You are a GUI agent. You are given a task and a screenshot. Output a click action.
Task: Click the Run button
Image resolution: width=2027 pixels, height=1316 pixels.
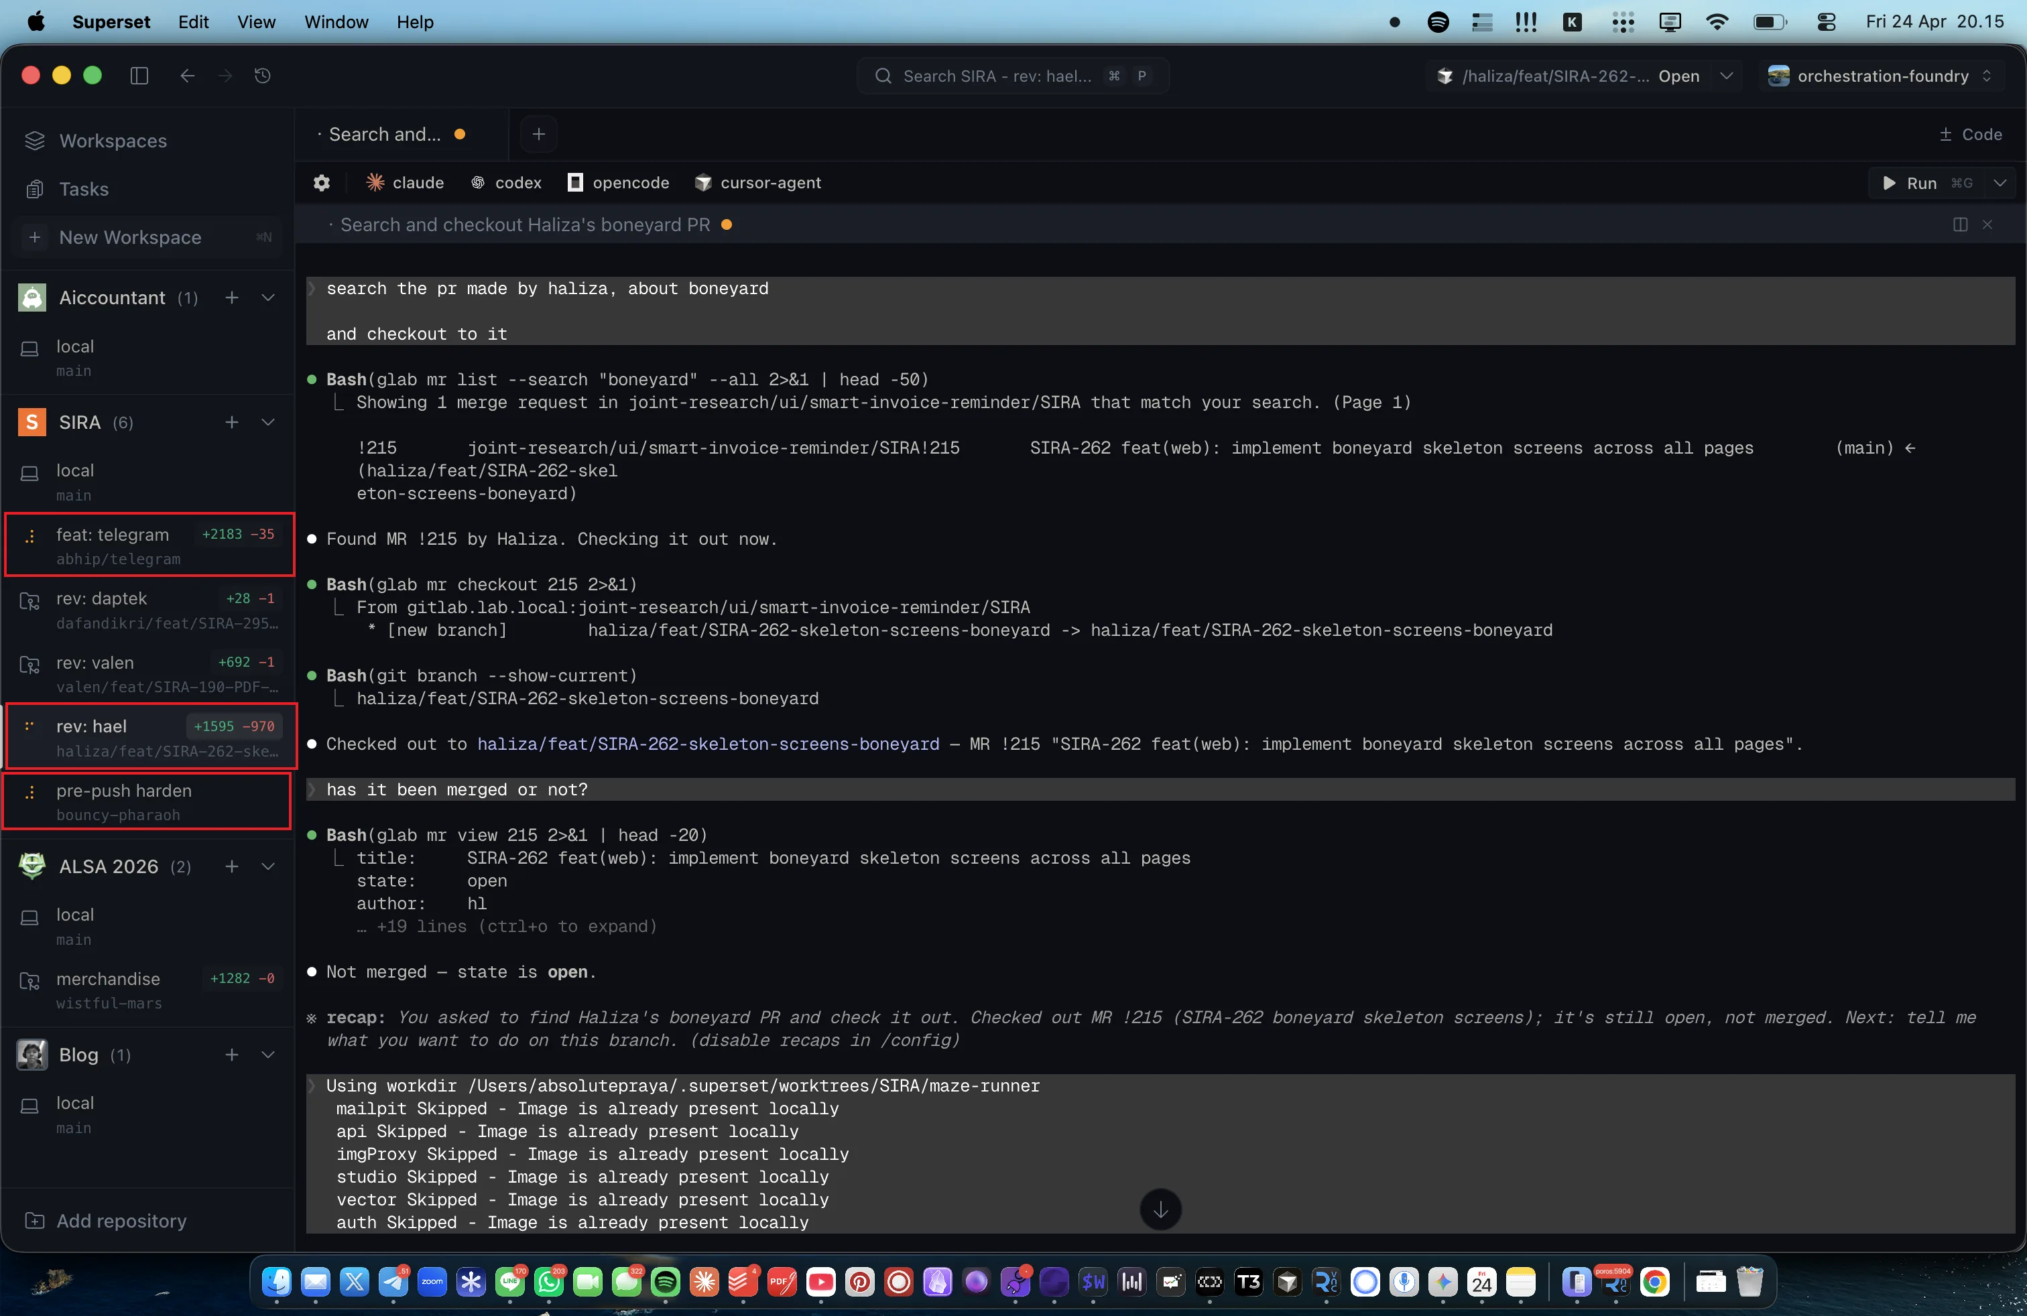(1926, 183)
